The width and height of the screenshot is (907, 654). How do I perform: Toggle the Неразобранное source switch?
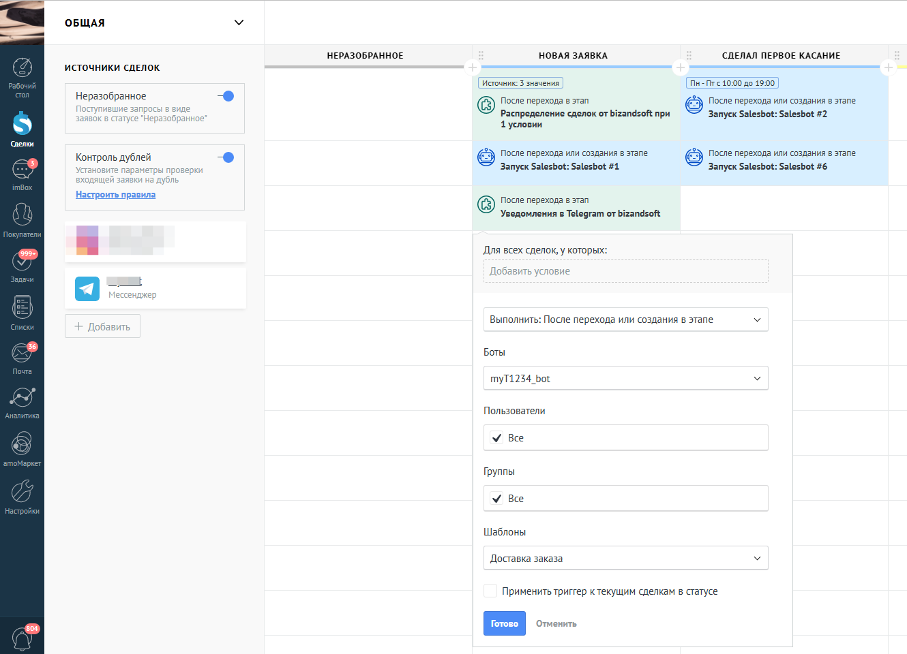pyautogui.click(x=226, y=96)
